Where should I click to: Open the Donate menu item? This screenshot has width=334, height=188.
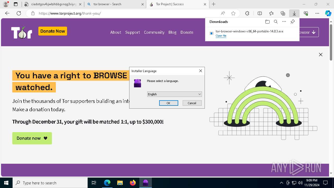pos(187,32)
